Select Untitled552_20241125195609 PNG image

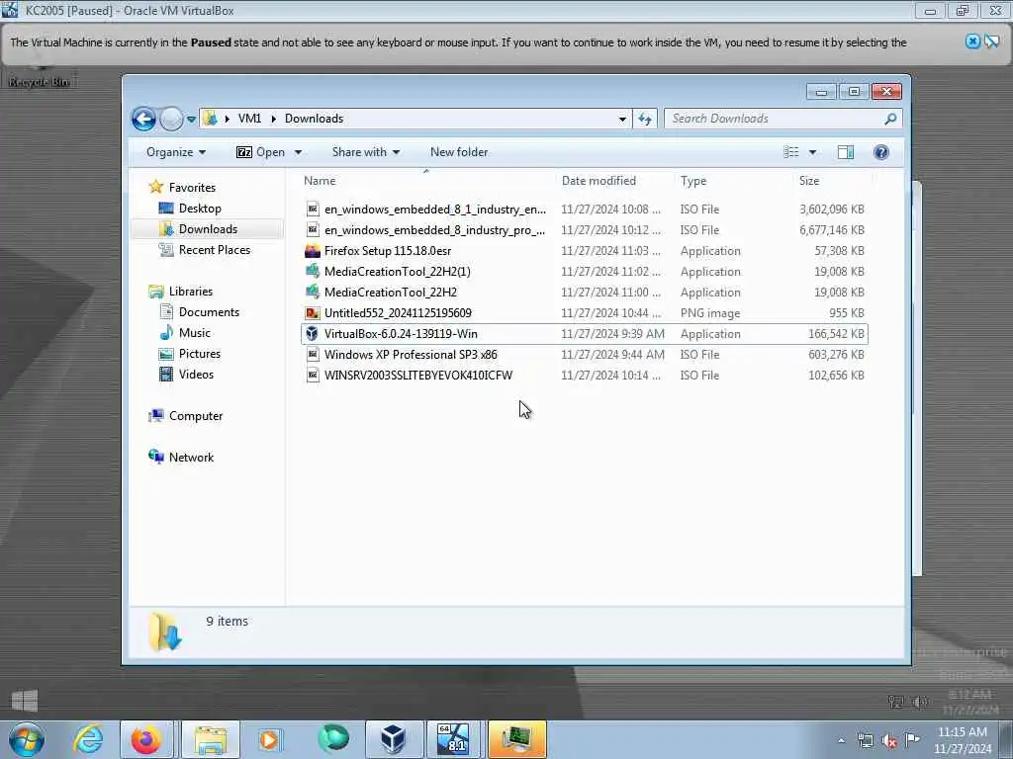click(x=584, y=313)
